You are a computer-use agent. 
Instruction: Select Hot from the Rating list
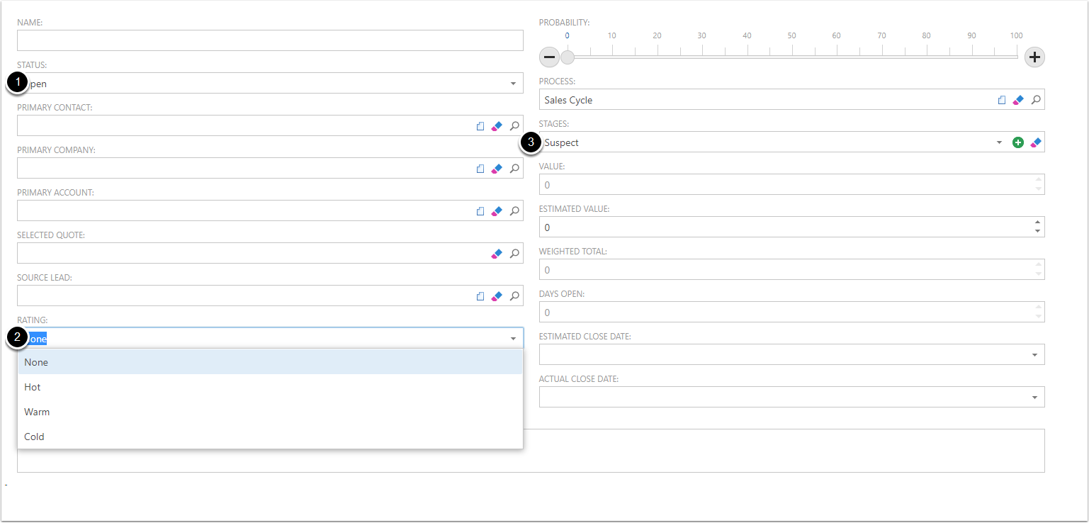tap(33, 387)
